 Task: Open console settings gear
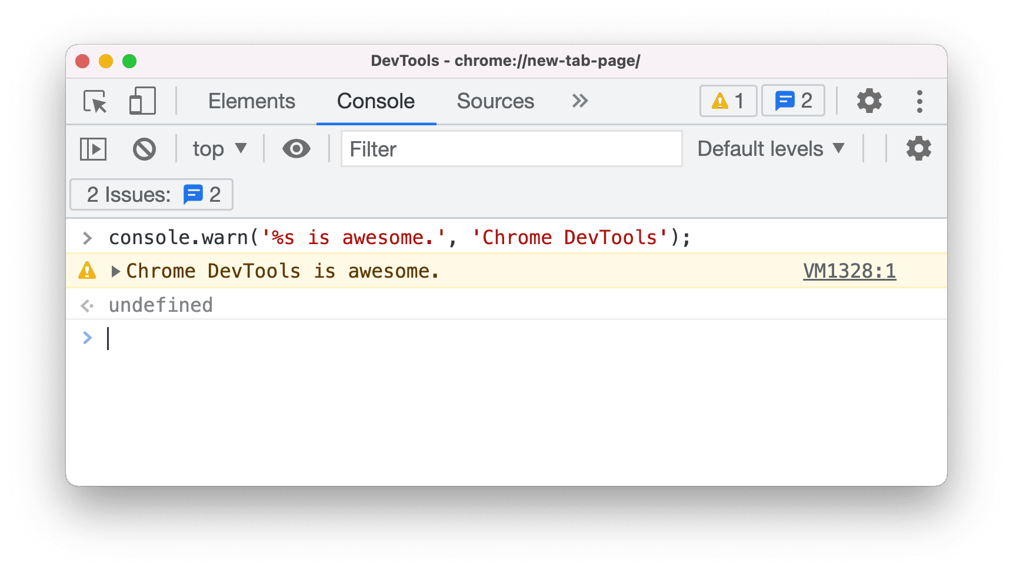pos(918,148)
